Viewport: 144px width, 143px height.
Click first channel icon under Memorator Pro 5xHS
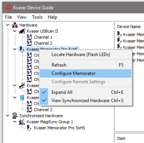(29, 55)
